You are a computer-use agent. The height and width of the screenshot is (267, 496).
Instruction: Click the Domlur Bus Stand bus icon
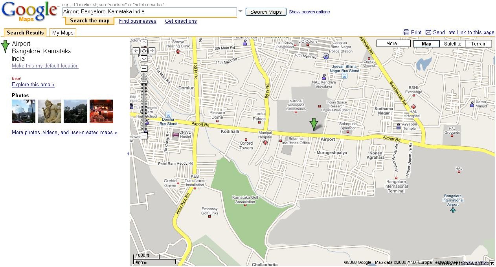tap(169, 115)
